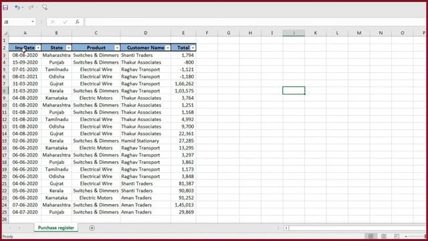Click the Select All corner triangle
The width and height of the screenshot is (428, 241).
[5, 33]
